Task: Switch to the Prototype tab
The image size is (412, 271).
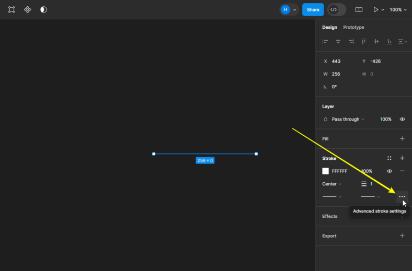Action: pos(353,27)
